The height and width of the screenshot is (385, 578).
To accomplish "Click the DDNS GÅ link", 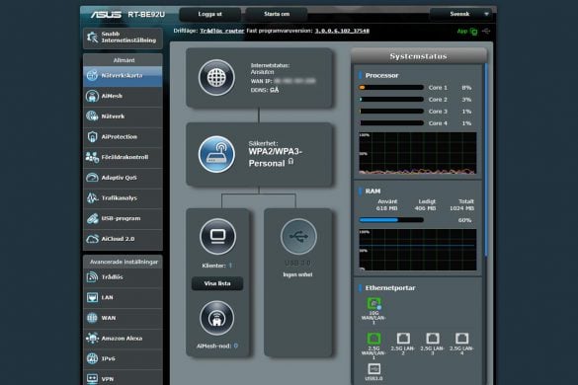I will (x=275, y=90).
